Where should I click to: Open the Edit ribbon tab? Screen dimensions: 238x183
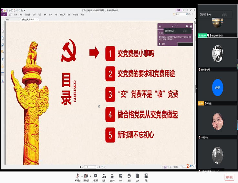click(x=21, y=15)
